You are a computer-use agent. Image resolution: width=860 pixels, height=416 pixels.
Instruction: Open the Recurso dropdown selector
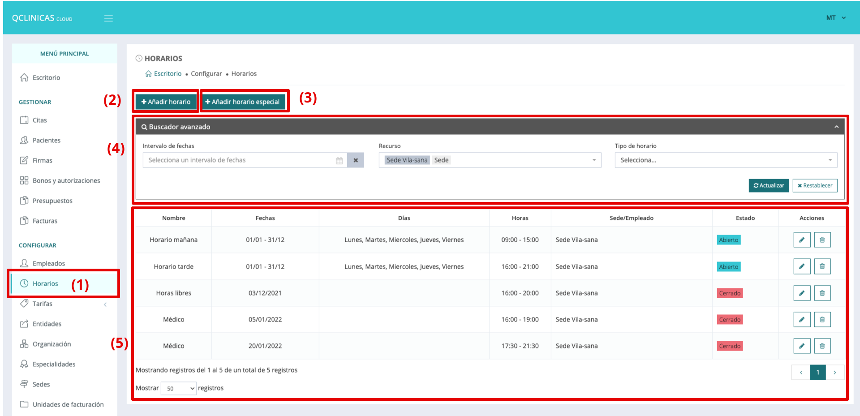[594, 160]
